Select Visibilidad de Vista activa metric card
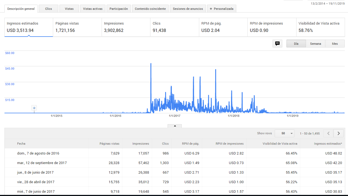Image resolution: width=348 pixels, height=196 pixels. point(320,27)
